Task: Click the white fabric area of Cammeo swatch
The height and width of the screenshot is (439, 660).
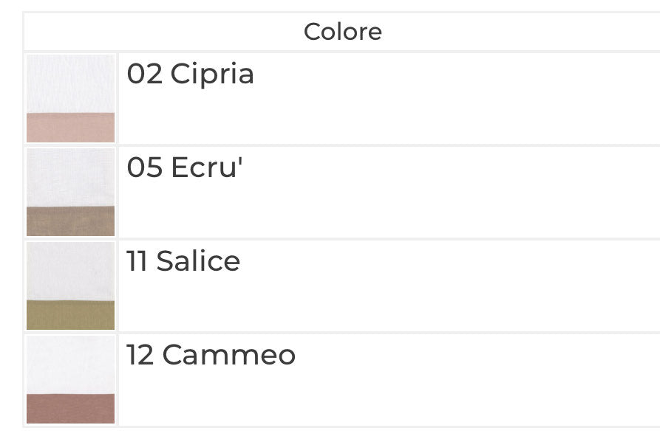Action: 70,364
